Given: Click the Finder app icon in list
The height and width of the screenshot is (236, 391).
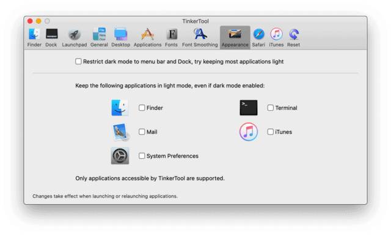Looking at the screenshot, I should pyautogui.click(x=120, y=108).
